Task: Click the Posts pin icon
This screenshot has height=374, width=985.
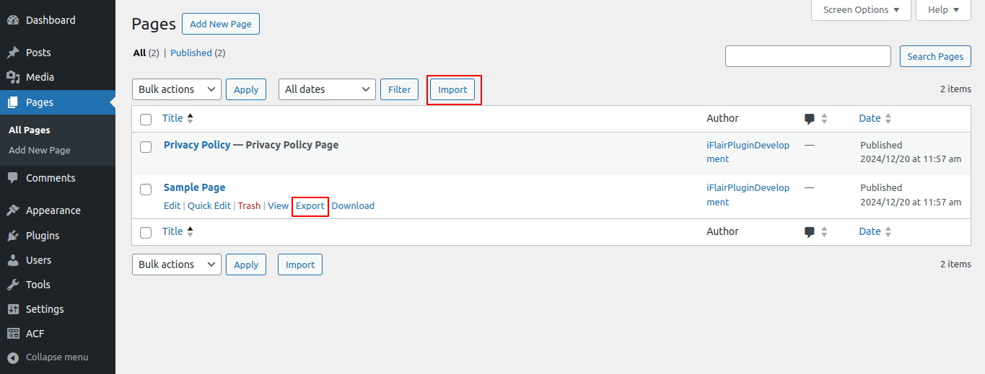Action: point(13,53)
